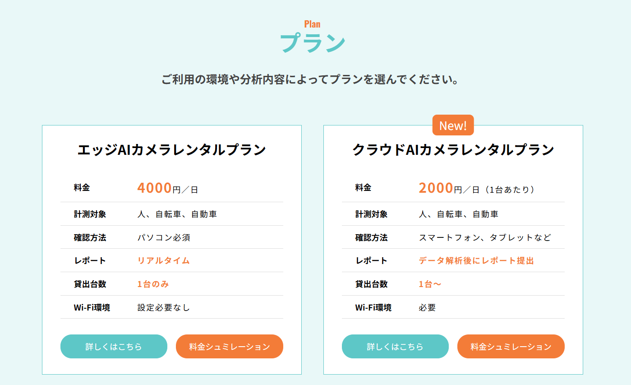Click the データ解析後にレポート提出 text
Screen dimensions: 631x385
coord(476,260)
